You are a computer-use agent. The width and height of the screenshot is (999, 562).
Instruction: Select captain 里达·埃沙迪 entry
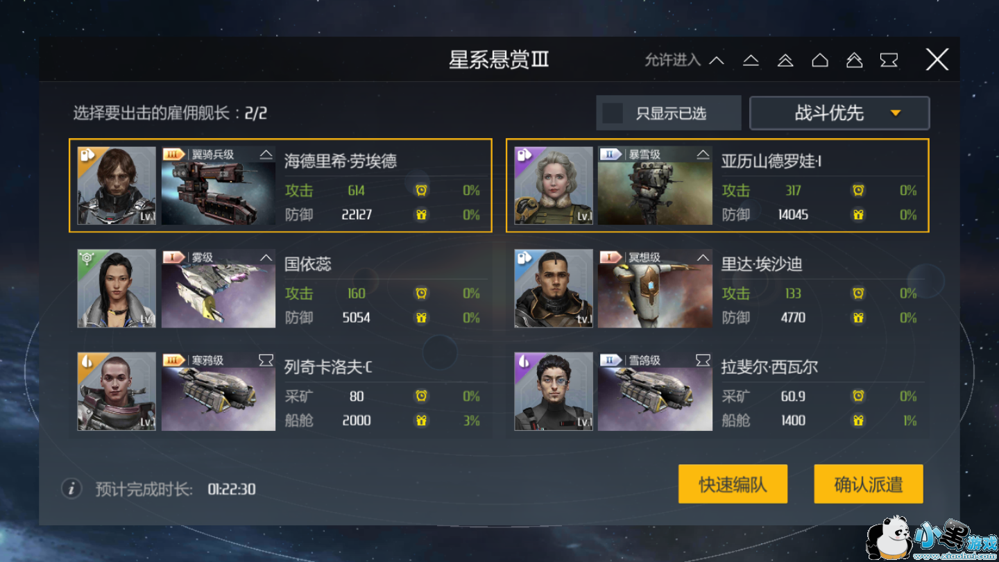pos(717,288)
